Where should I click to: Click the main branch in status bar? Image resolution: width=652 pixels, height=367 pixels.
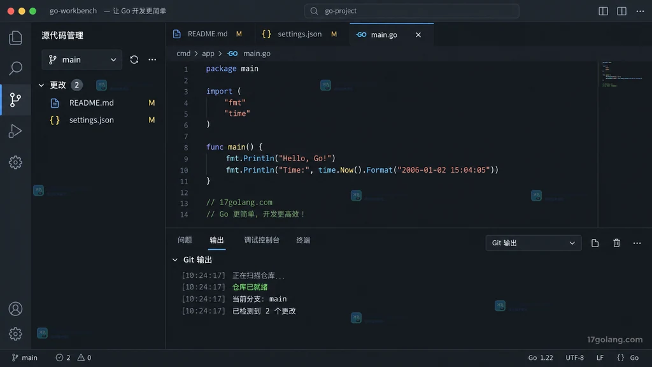tap(25, 357)
